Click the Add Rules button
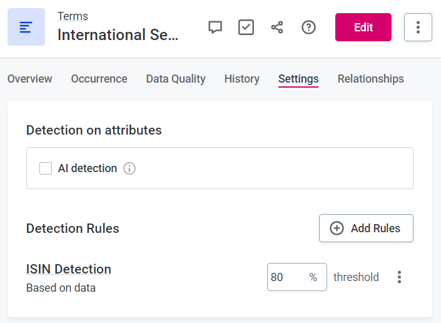Screen dimensions: 441x323 click(x=366, y=228)
